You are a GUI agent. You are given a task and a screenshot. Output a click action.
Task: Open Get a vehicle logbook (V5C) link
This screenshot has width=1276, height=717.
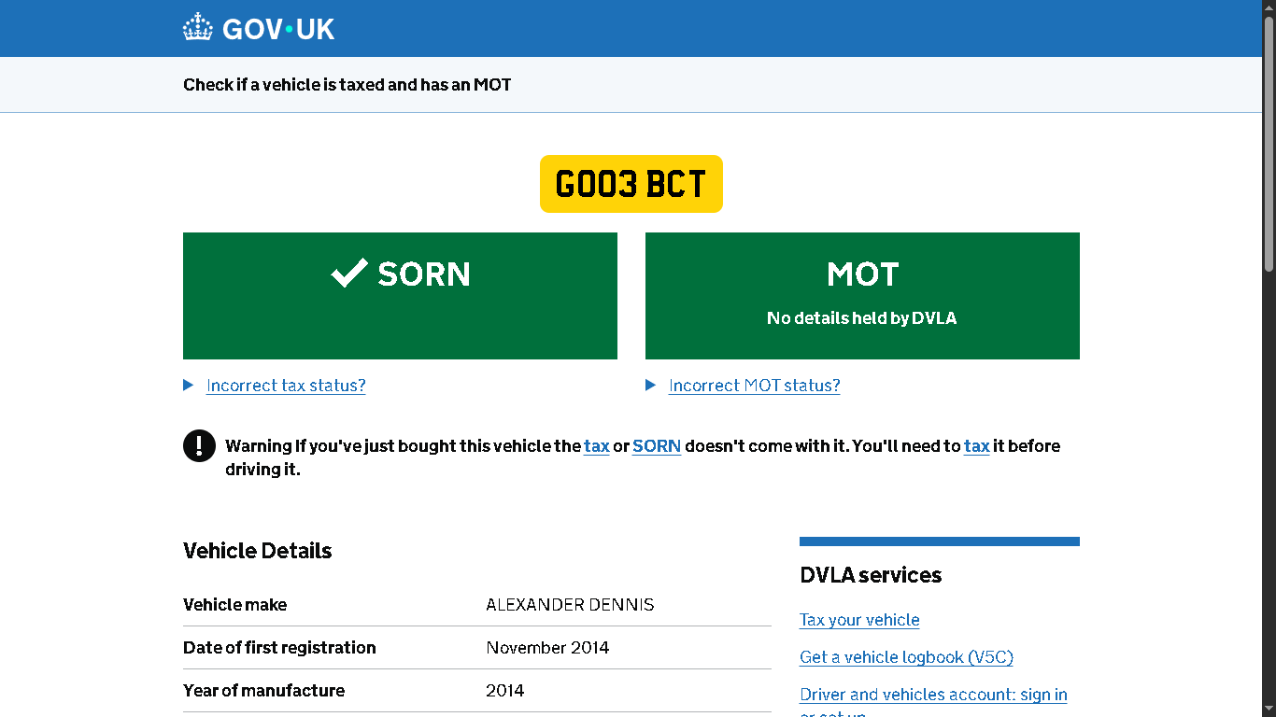pyautogui.click(x=906, y=657)
